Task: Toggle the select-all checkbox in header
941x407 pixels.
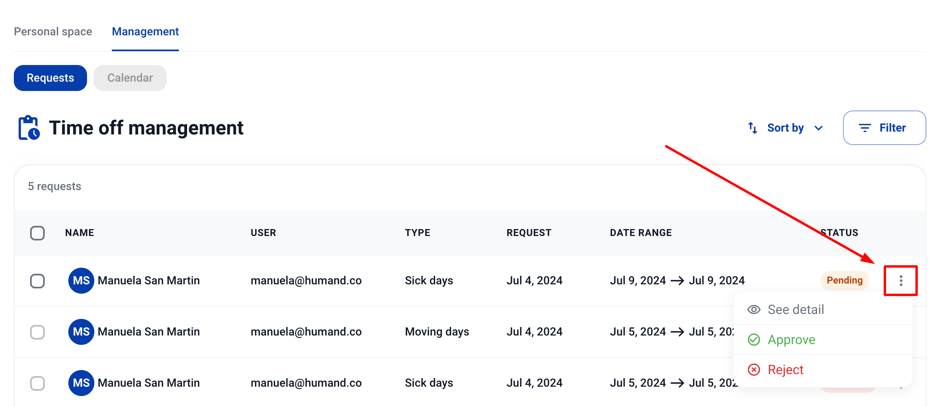Action: coord(37,233)
